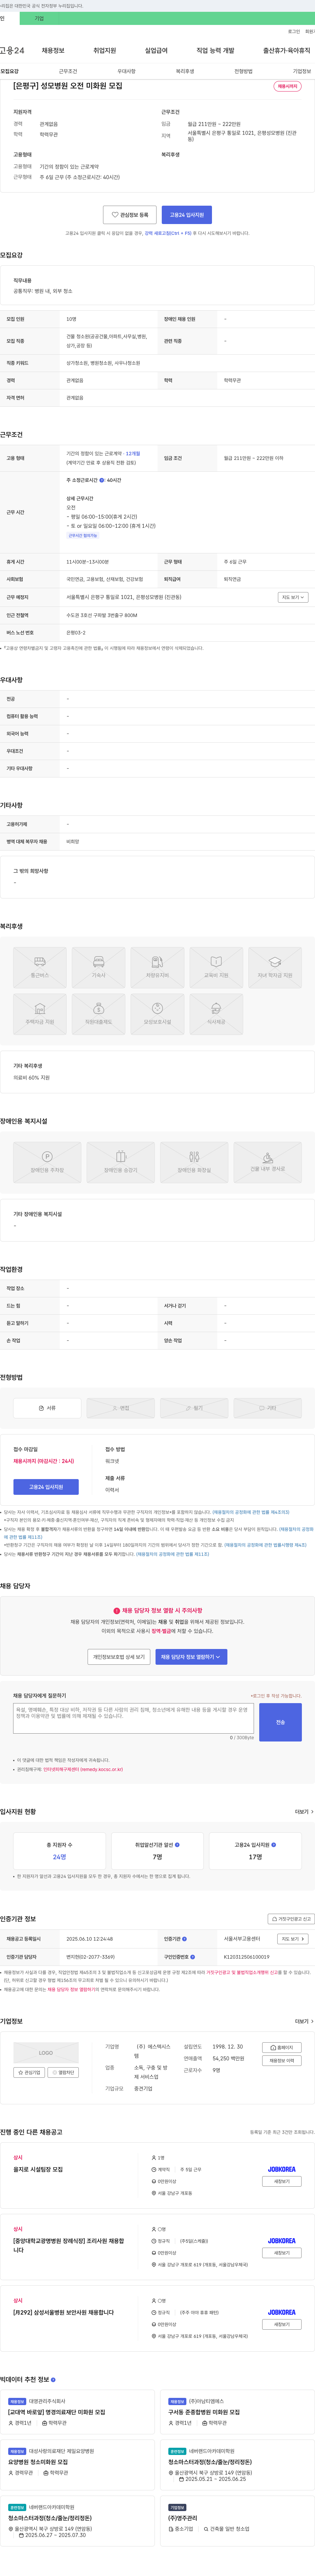The width and height of the screenshot is (315, 2576).
Task: Click 고용24 입사지원 under 접수 마감일
Action: (46, 1487)
